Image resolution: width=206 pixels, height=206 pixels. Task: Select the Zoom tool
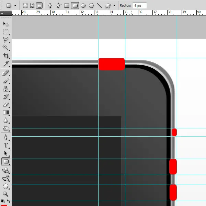(5, 194)
